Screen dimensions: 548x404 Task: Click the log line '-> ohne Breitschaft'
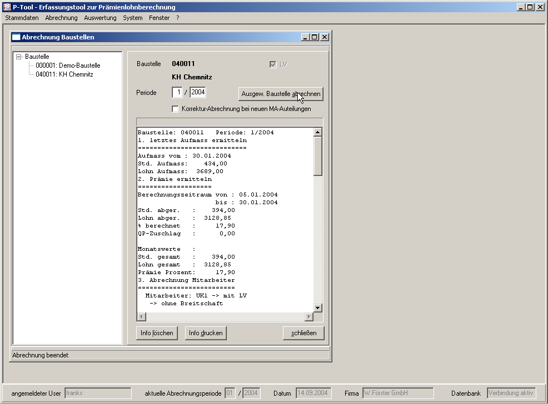coord(186,304)
